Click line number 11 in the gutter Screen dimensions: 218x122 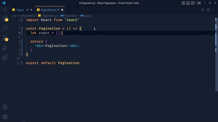pyautogui.click(x=18, y=63)
